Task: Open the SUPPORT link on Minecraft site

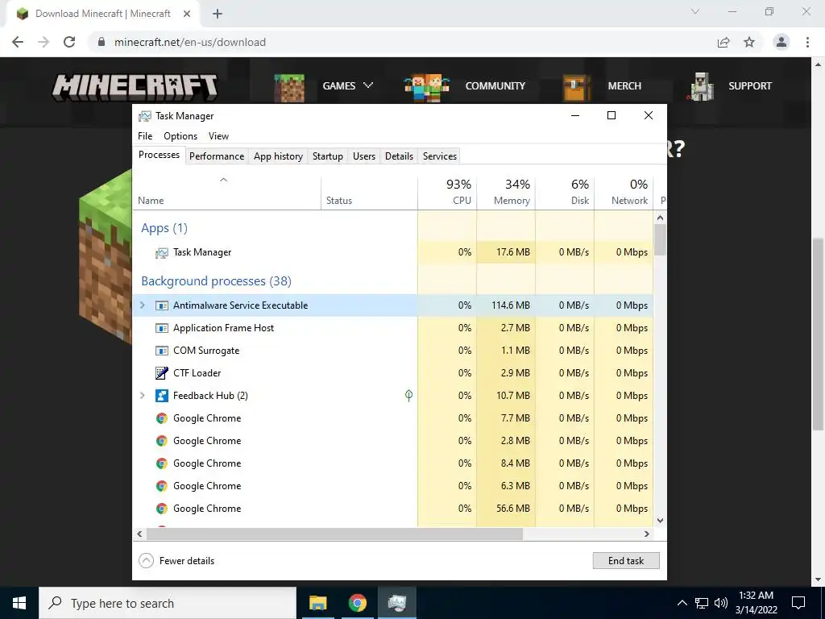Action: 750,85
